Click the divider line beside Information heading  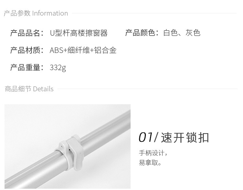pyautogui.click(x=154, y=13)
